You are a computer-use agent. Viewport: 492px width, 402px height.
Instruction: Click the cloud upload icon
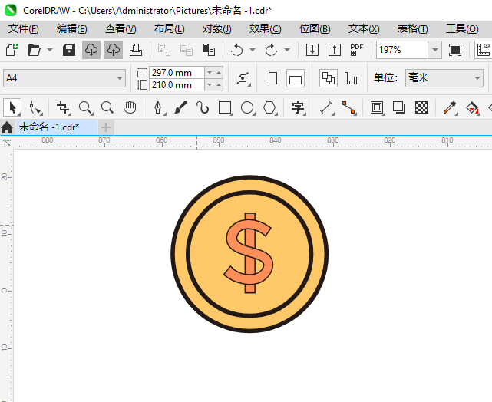(x=114, y=50)
